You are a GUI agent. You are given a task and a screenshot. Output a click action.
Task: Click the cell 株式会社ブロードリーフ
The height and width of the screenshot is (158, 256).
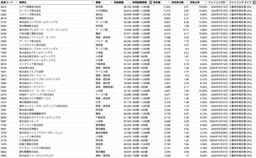[57, 76]
